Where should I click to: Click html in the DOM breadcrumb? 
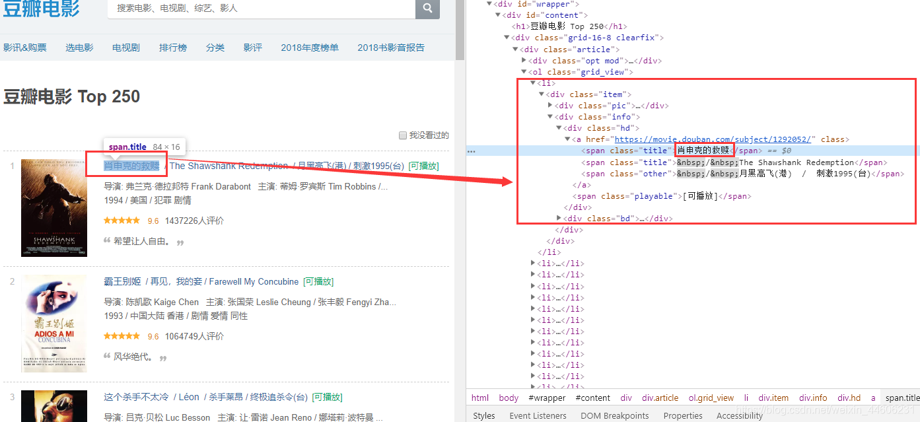(480, 398)
